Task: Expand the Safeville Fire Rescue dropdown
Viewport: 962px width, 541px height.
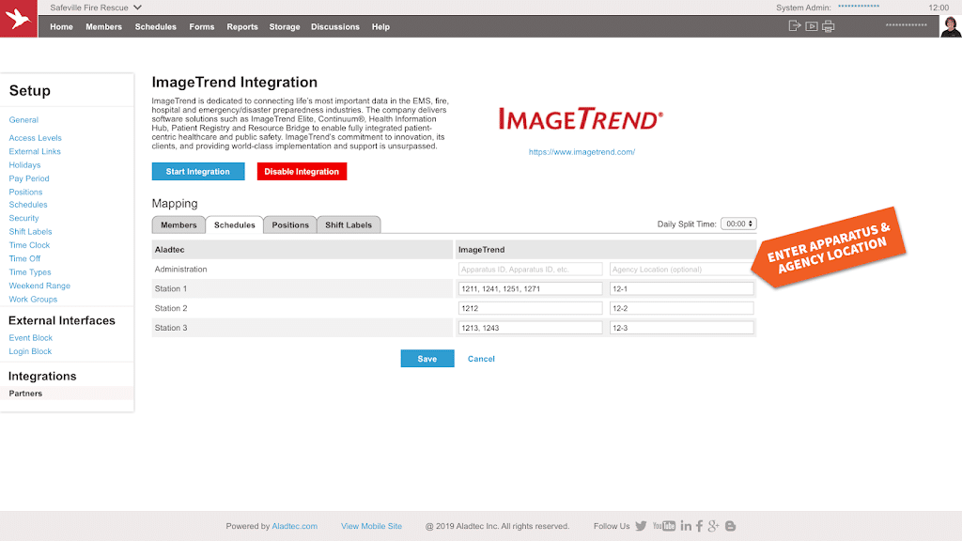Action: tap(137, 8)
